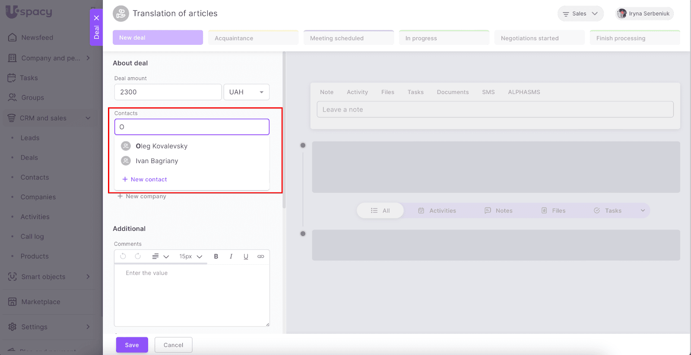
Task: Click the New contact link
Action: [x=148, y=179]
